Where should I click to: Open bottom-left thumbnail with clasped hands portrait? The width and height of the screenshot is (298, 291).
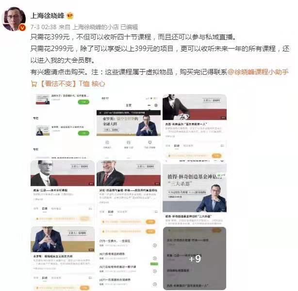point(63,258)
